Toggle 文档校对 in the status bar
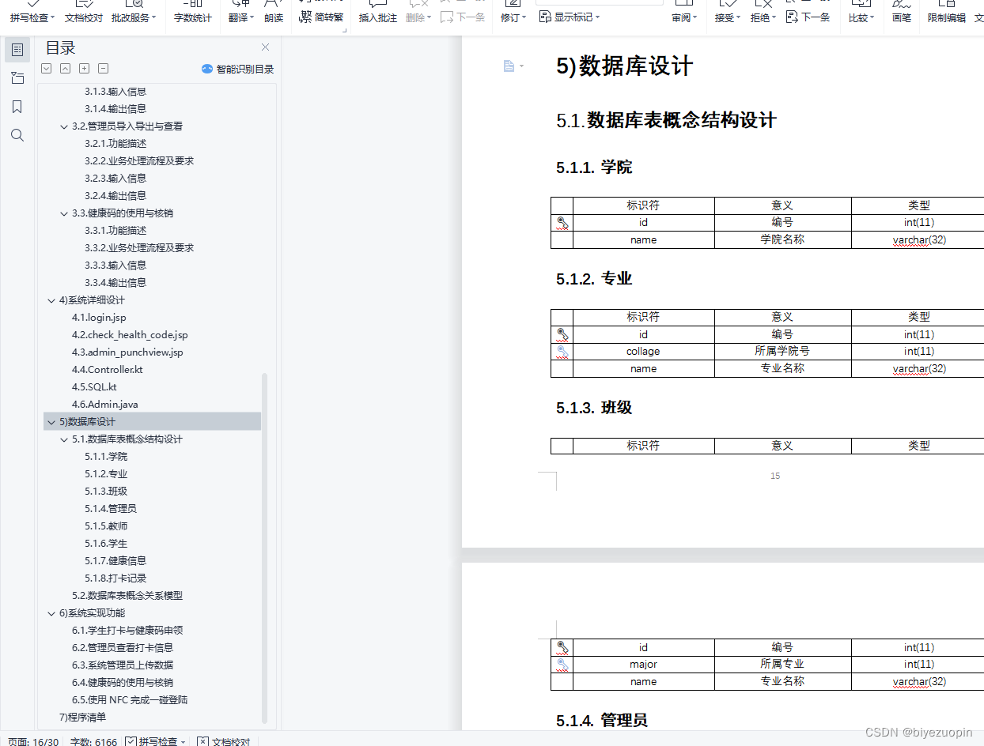Image resolution: width=984 pixels, height=746 pixels. point(224,741)
